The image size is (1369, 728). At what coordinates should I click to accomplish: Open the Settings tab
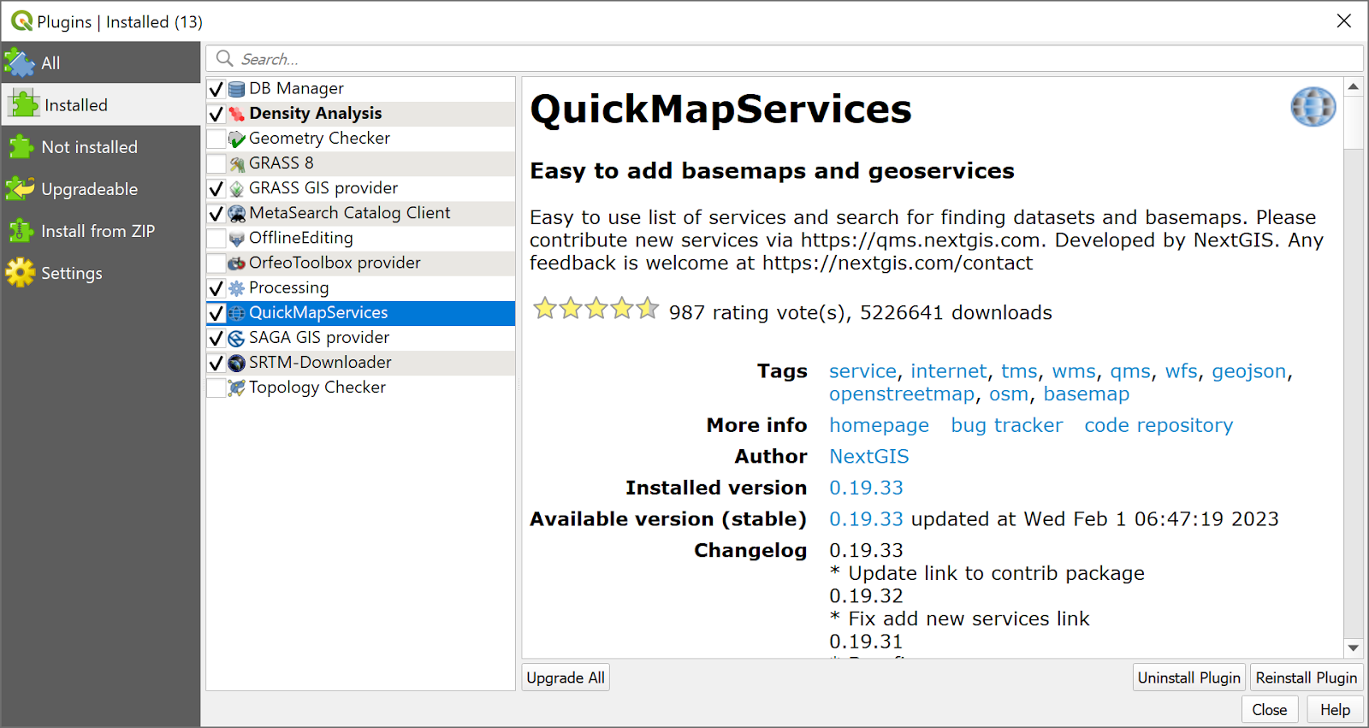coord(101,273)
